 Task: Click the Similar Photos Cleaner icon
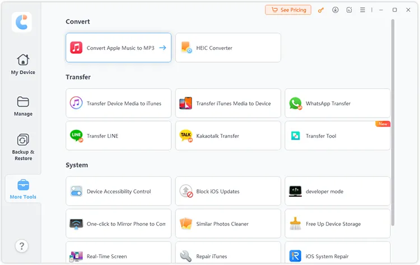click(186, 224)
